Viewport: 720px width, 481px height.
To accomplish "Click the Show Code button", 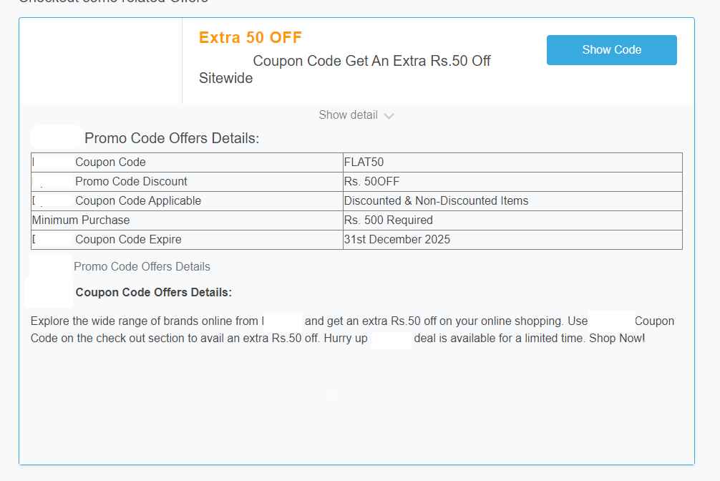I will (611, 50).
